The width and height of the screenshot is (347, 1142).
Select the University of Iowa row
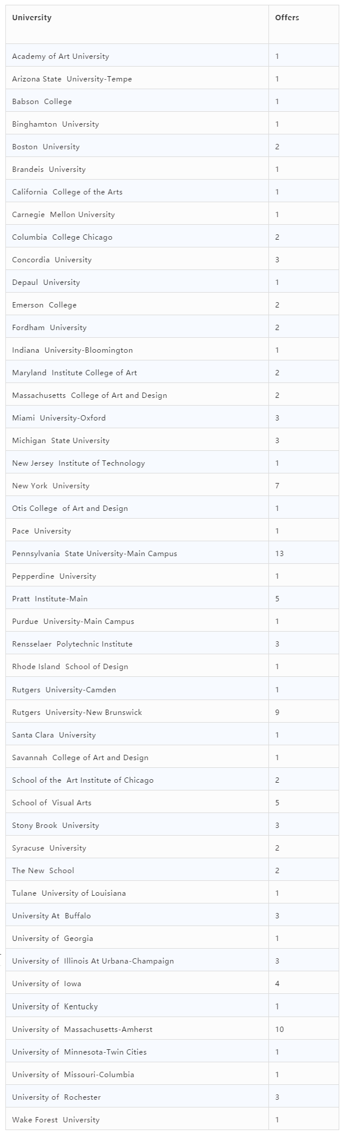click(173, 983)
